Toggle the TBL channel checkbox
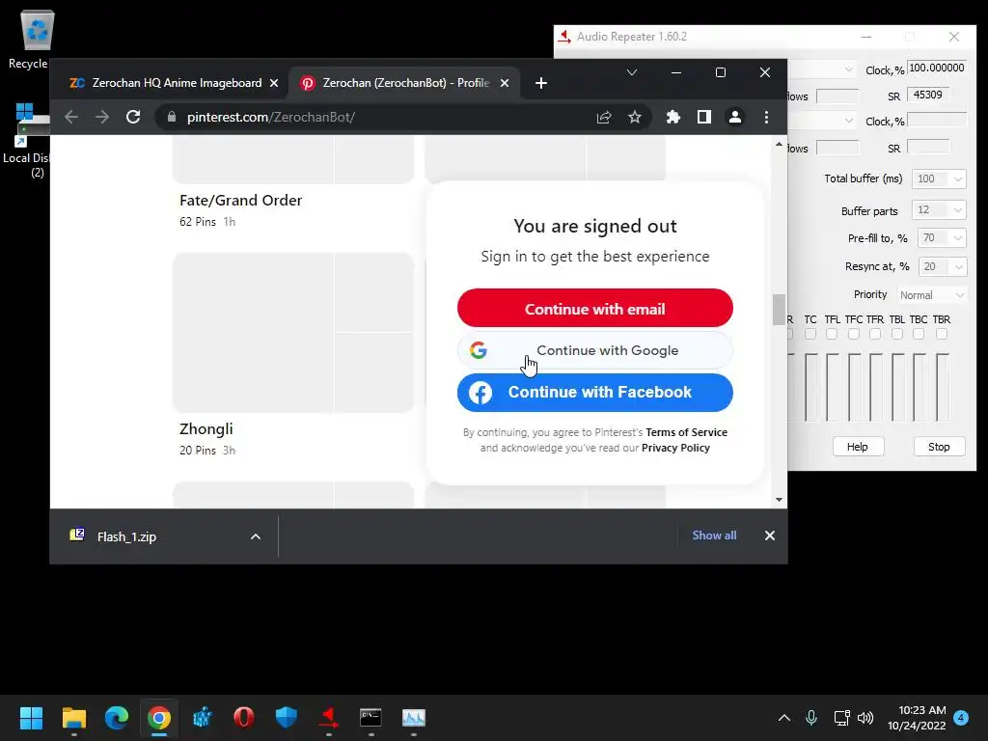Screen dimensions: 988x741 [897, 334]
